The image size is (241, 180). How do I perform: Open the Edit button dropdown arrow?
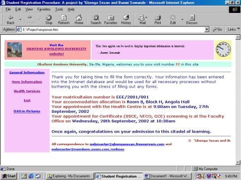point(182,19)
